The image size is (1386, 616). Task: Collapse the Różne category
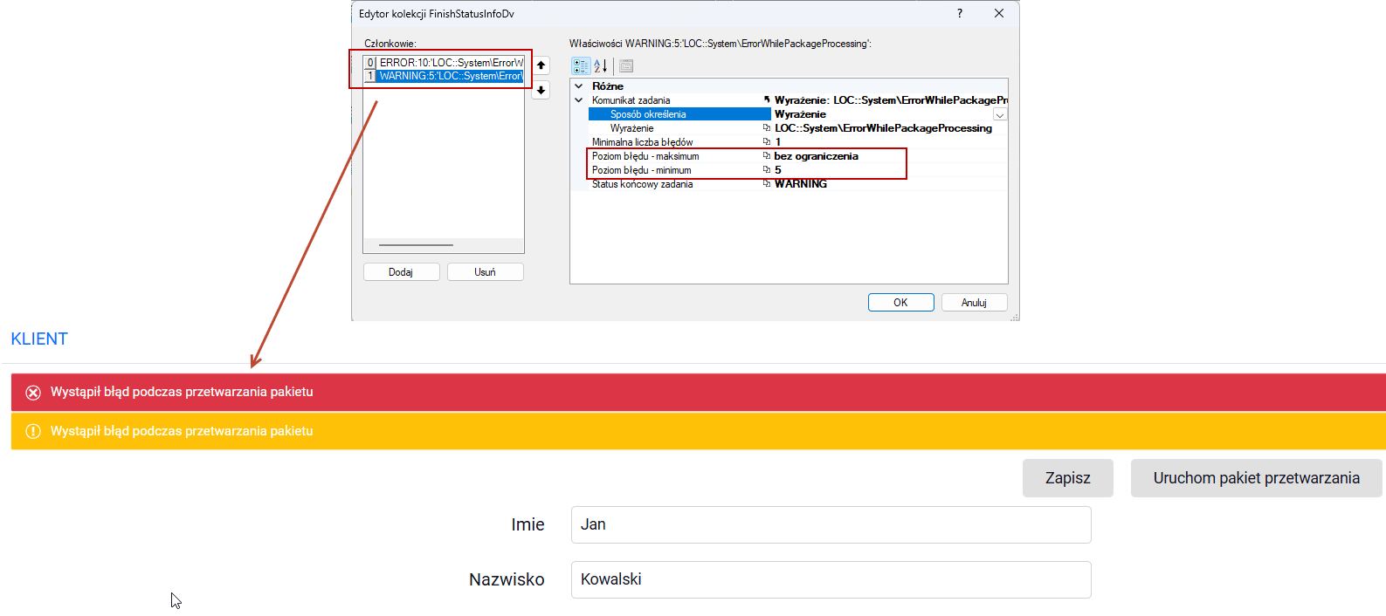point(578,86)
